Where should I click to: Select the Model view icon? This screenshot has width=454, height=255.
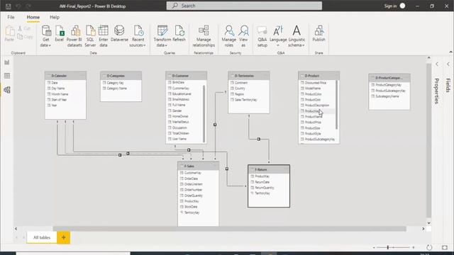[7, 90]
